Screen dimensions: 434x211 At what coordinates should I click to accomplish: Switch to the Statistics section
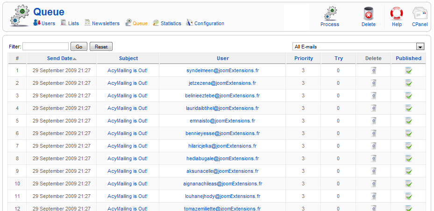[171, 23]
